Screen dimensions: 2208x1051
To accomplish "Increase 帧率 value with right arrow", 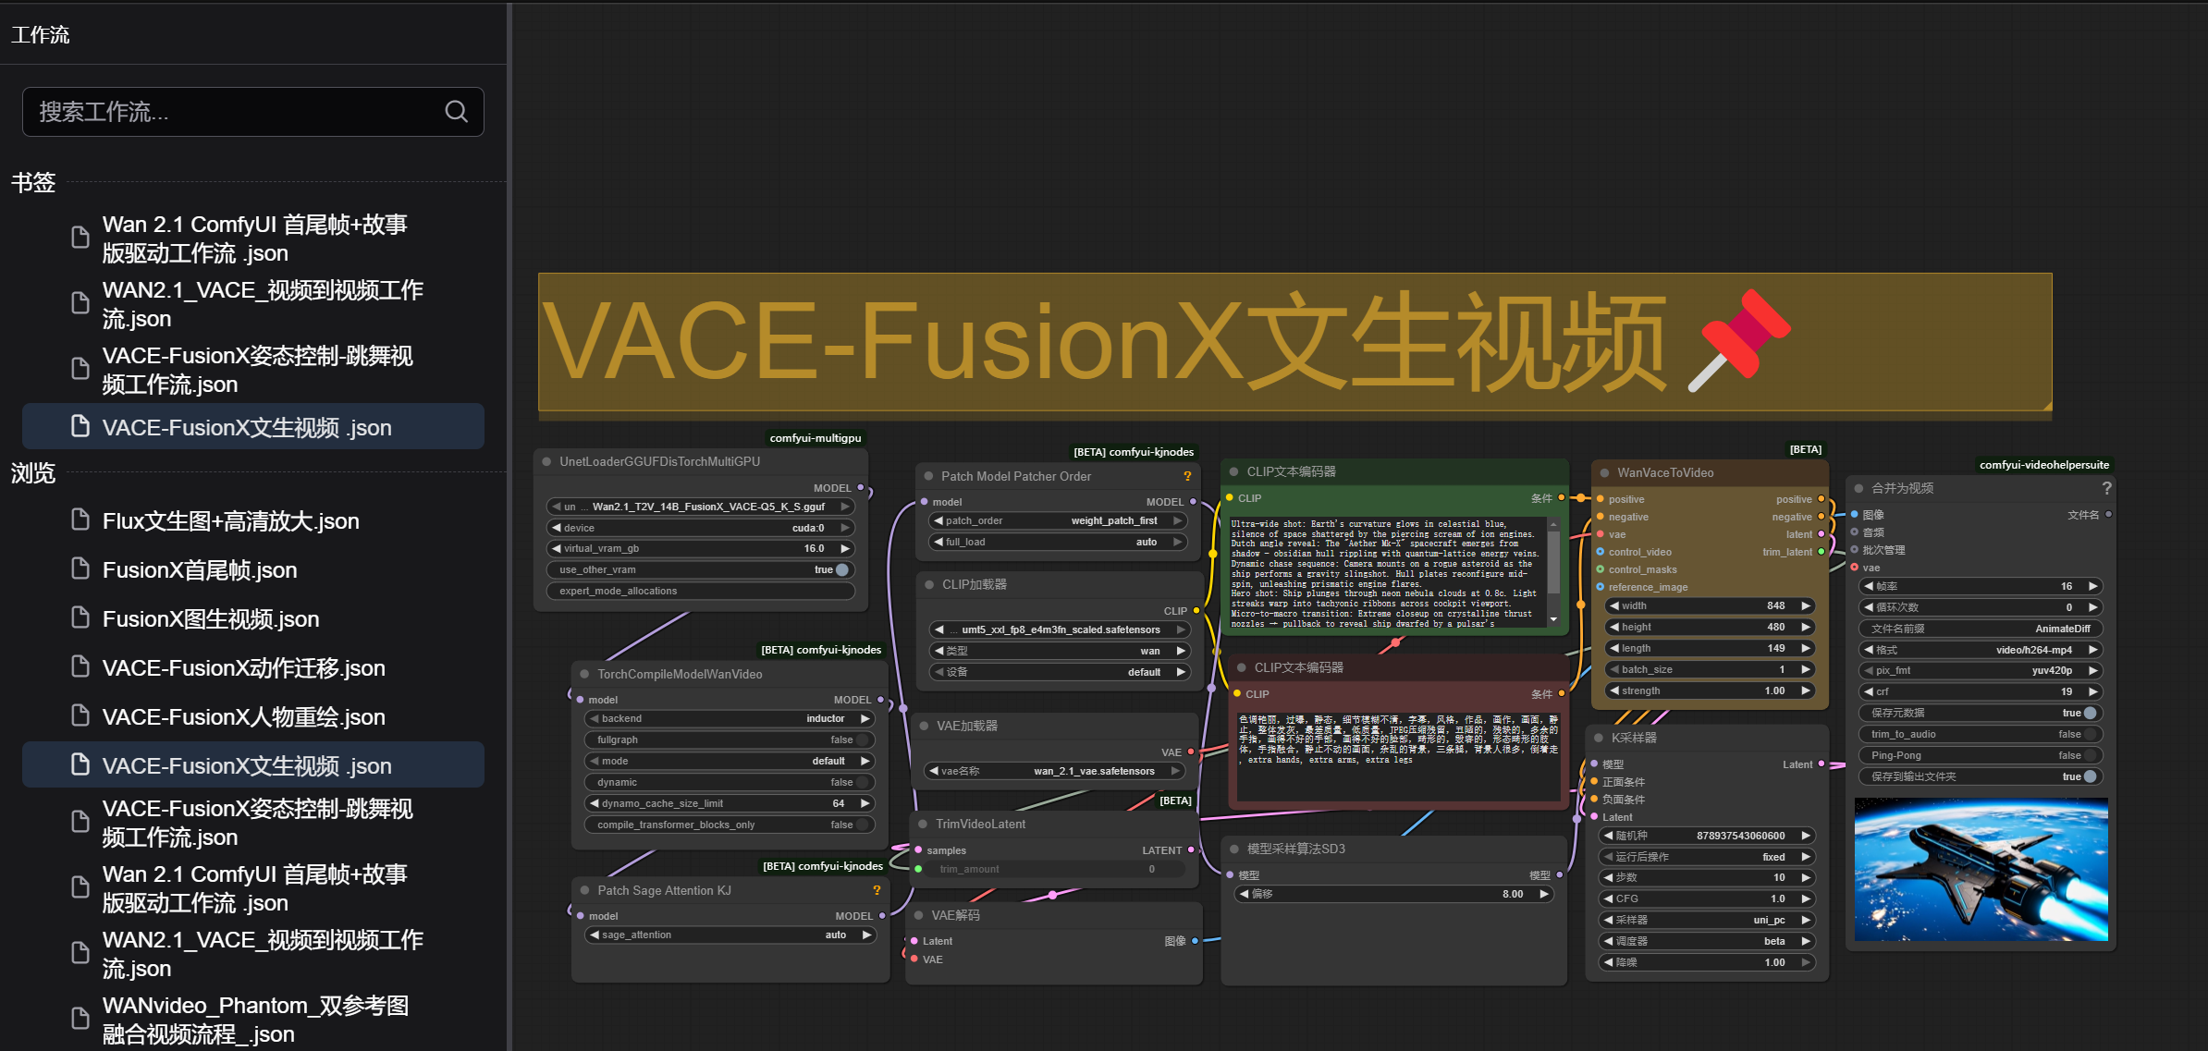I will 2092,586.
